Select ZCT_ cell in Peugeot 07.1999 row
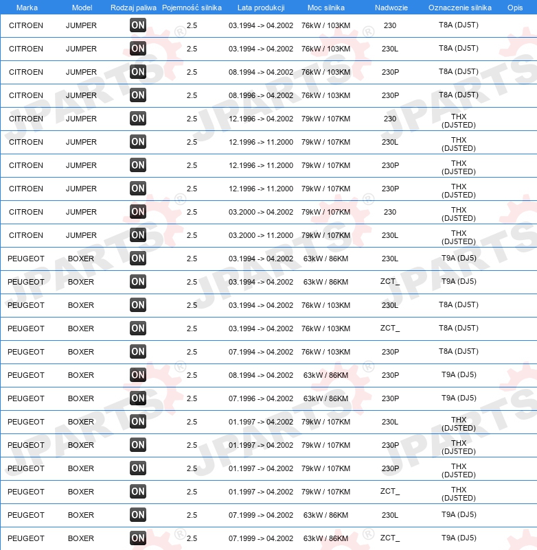Viewport: 537px width, 550px height. 390,538
